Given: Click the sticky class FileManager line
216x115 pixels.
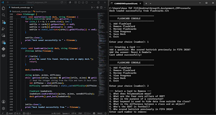Looking at the screenshot, I should [x=27, y=14].
